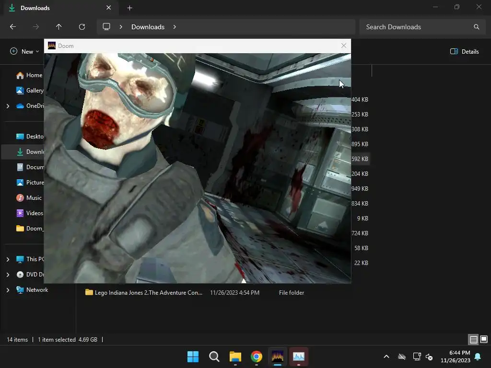This screenshot has width=491, height=368.
Task: Go back using the back arrow
Action: click(13, 27)
